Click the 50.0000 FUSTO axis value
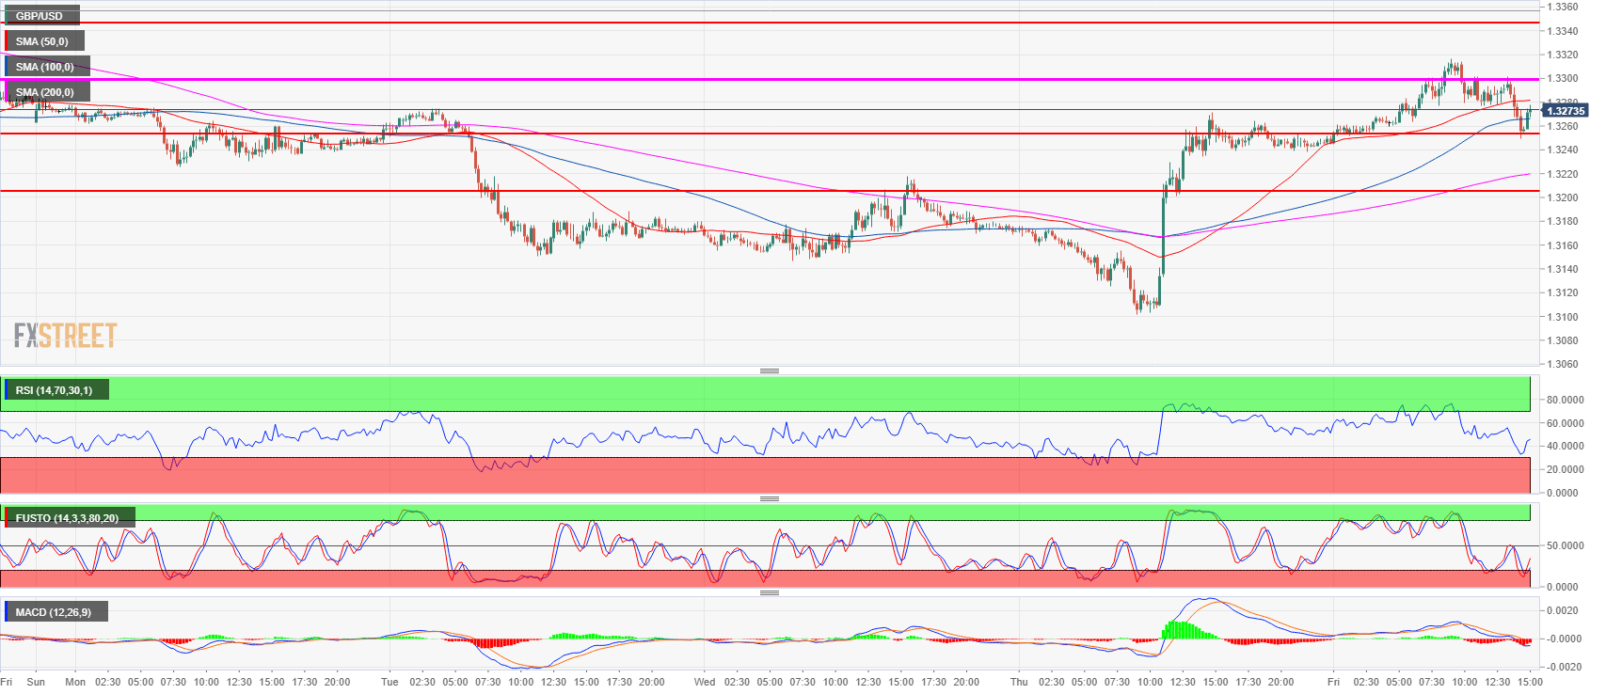This screenshot has width=1606, height=694. coord(1566,545)
